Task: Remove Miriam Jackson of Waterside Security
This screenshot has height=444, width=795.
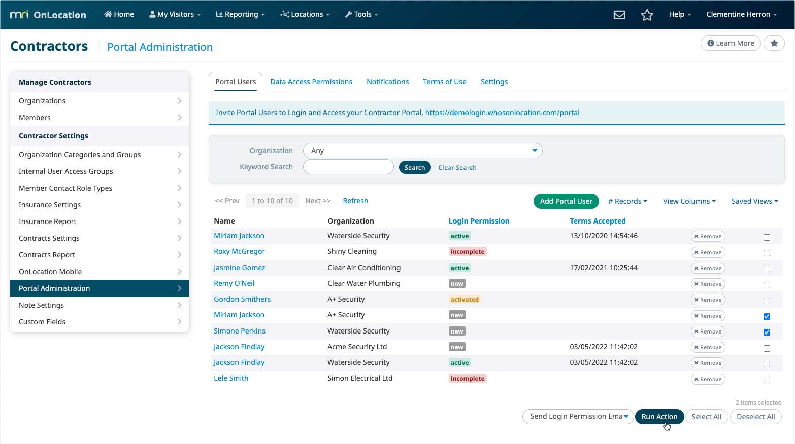Action: 708,236
